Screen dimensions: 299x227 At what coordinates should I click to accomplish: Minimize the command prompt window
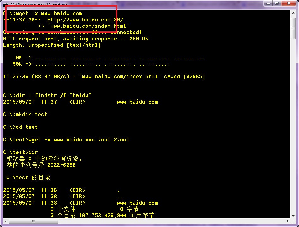click(x=268, y=3)
